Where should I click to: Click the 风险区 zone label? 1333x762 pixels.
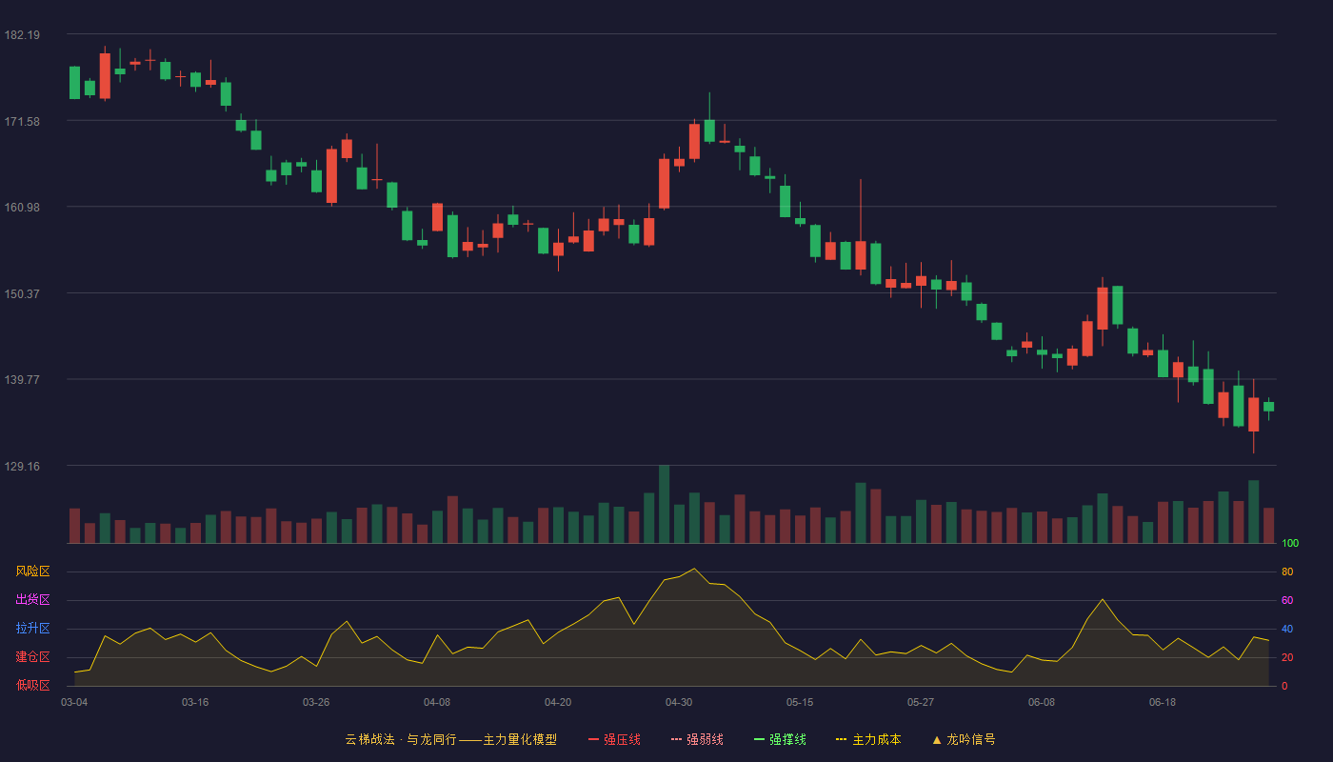click(32, 571)
